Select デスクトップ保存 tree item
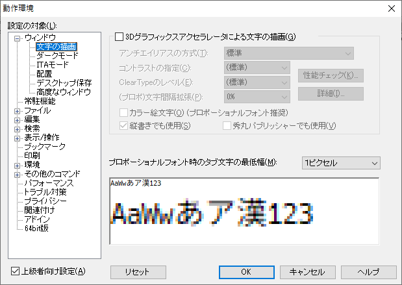The width and height of the screenshot is (402, 285). click(64, 83)
